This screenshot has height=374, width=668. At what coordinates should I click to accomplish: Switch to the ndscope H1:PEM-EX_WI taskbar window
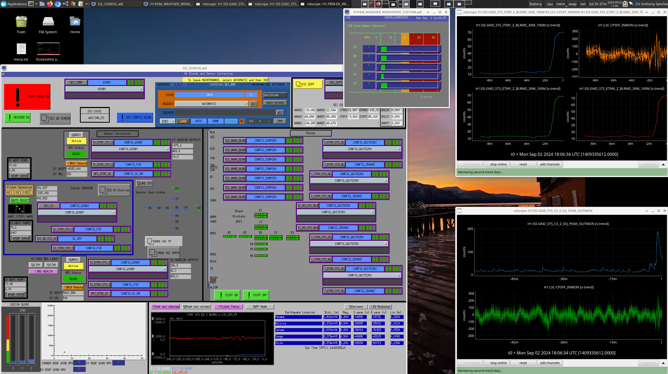(x=325, y=4)
